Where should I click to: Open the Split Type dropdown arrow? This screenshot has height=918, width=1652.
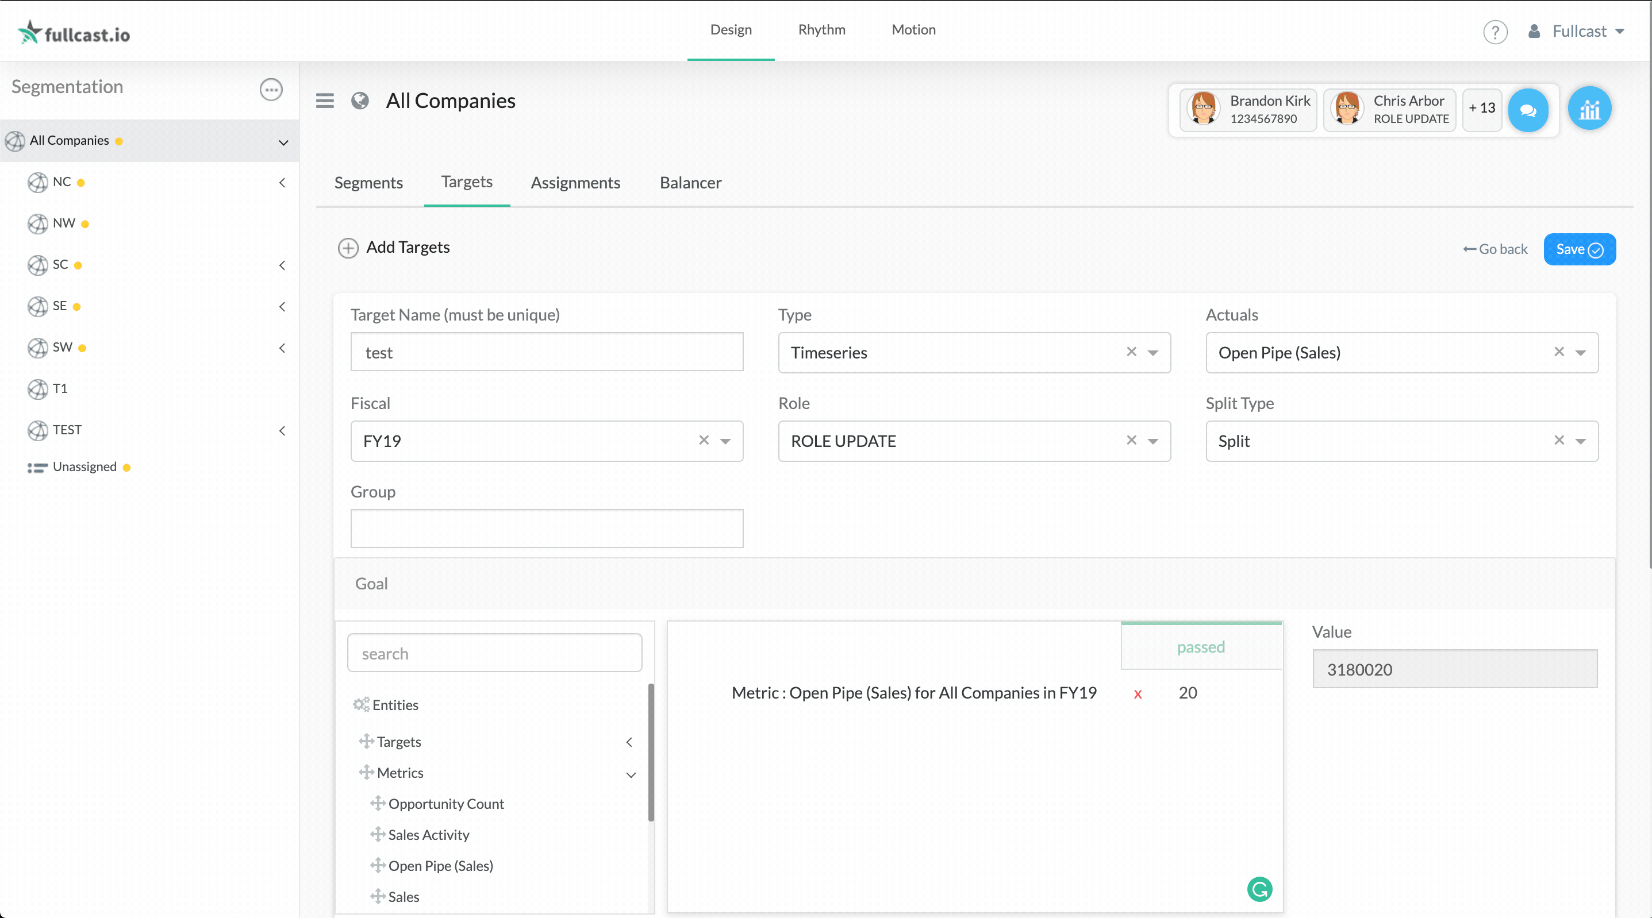[1581, 441]
